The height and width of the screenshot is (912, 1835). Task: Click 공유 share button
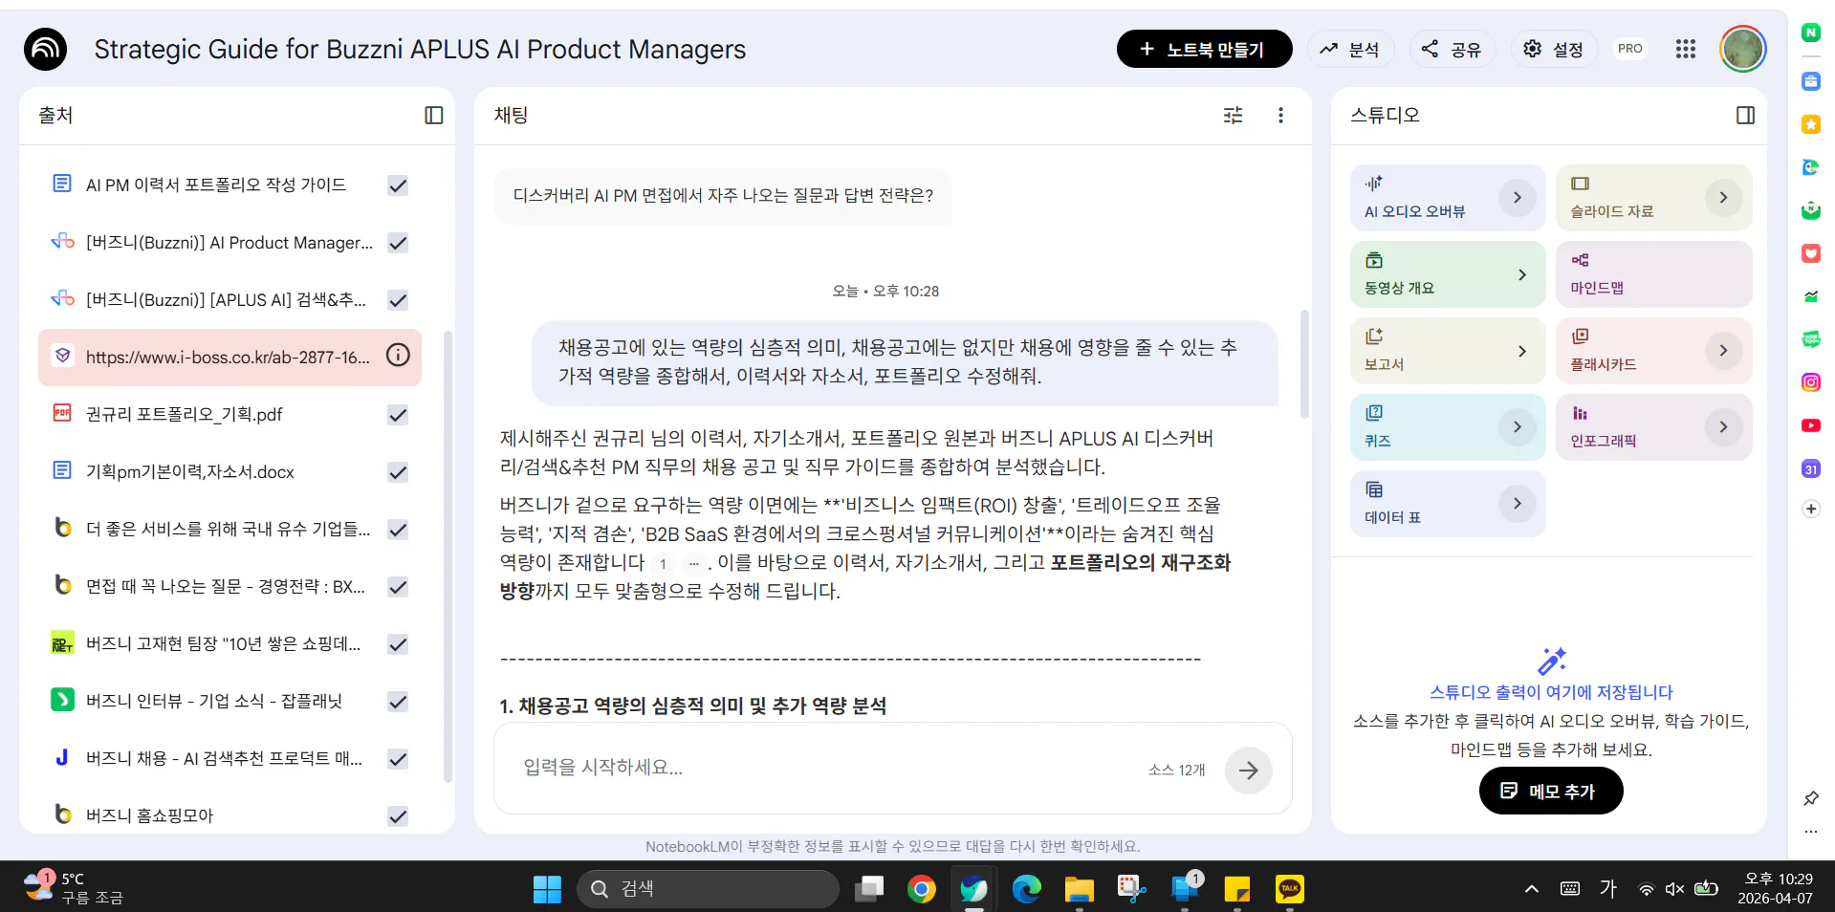coord(1452,49)
